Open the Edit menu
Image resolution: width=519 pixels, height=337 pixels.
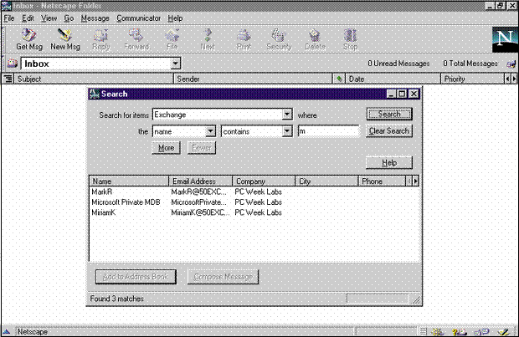coord(28,18)
